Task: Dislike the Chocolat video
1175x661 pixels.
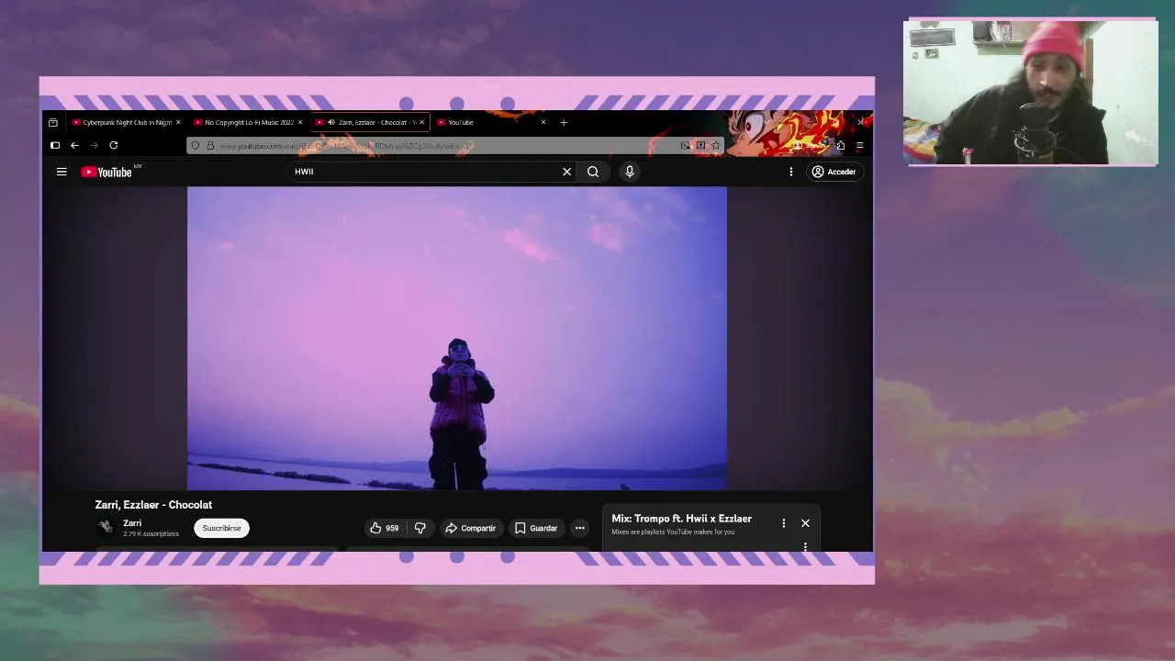Action: click(420, 528)
